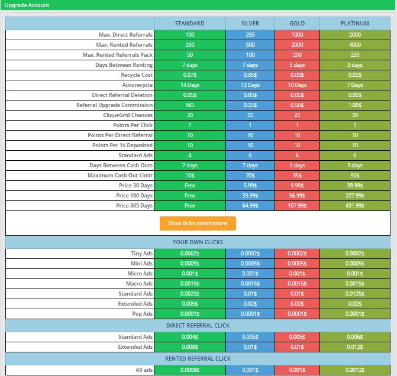This screenshot has height=376, width=397.
Task: Click Platinum All ads value 0.0012$
Action: pyautogui.click(x=355, y=370)
